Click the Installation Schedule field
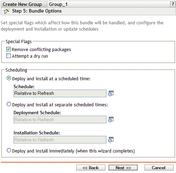 tap(60, 140)
